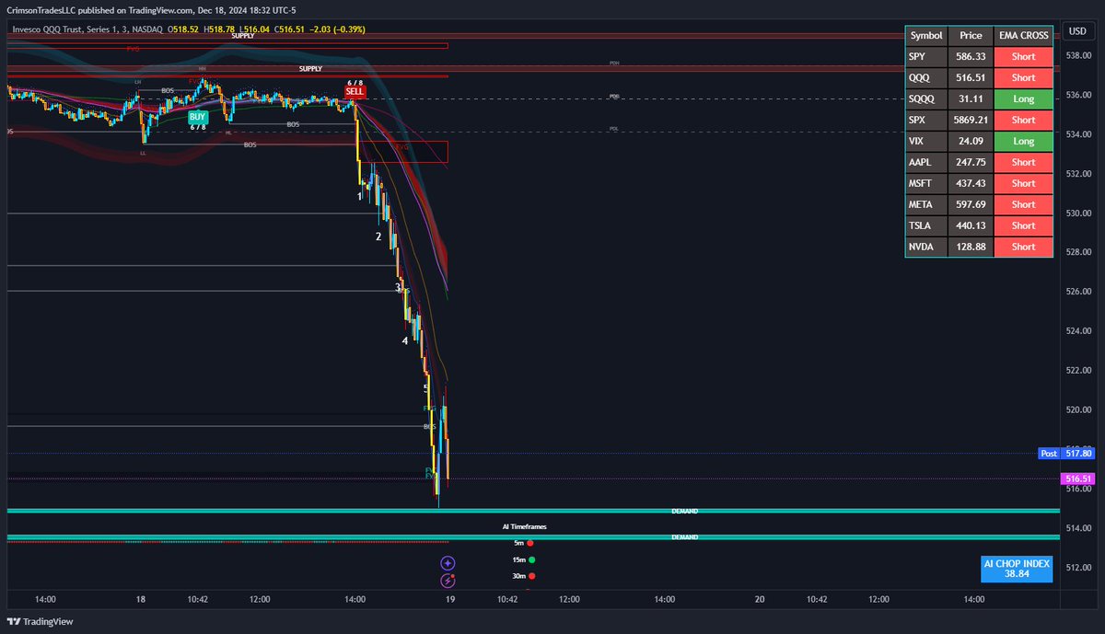Open the TradingView logo link
The width and height of the screenshot is (1105, 634).
point(39,622)
